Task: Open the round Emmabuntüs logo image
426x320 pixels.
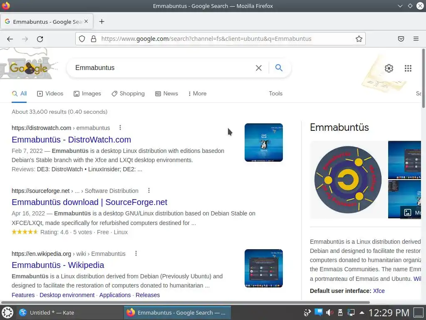Action: pos(348,180)
